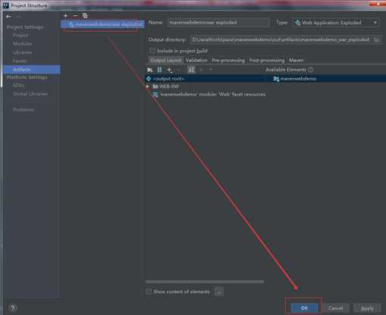Image resolution: width=386 pixels, height=315 pixels.
Task: Open Problems section
Action: [x=24, y=109]
